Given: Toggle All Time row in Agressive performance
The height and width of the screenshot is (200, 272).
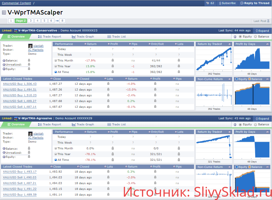Looking at the screenshot, I should (x=56, y=160).
